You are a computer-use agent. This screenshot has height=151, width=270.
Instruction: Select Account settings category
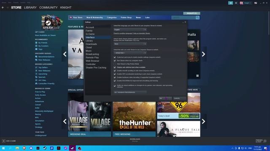tap(90, 27)
